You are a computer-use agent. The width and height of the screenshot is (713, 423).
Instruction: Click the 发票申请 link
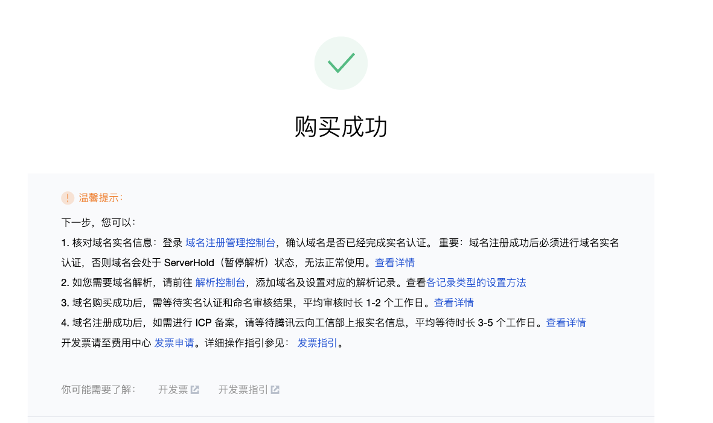(x=174, y=343)
